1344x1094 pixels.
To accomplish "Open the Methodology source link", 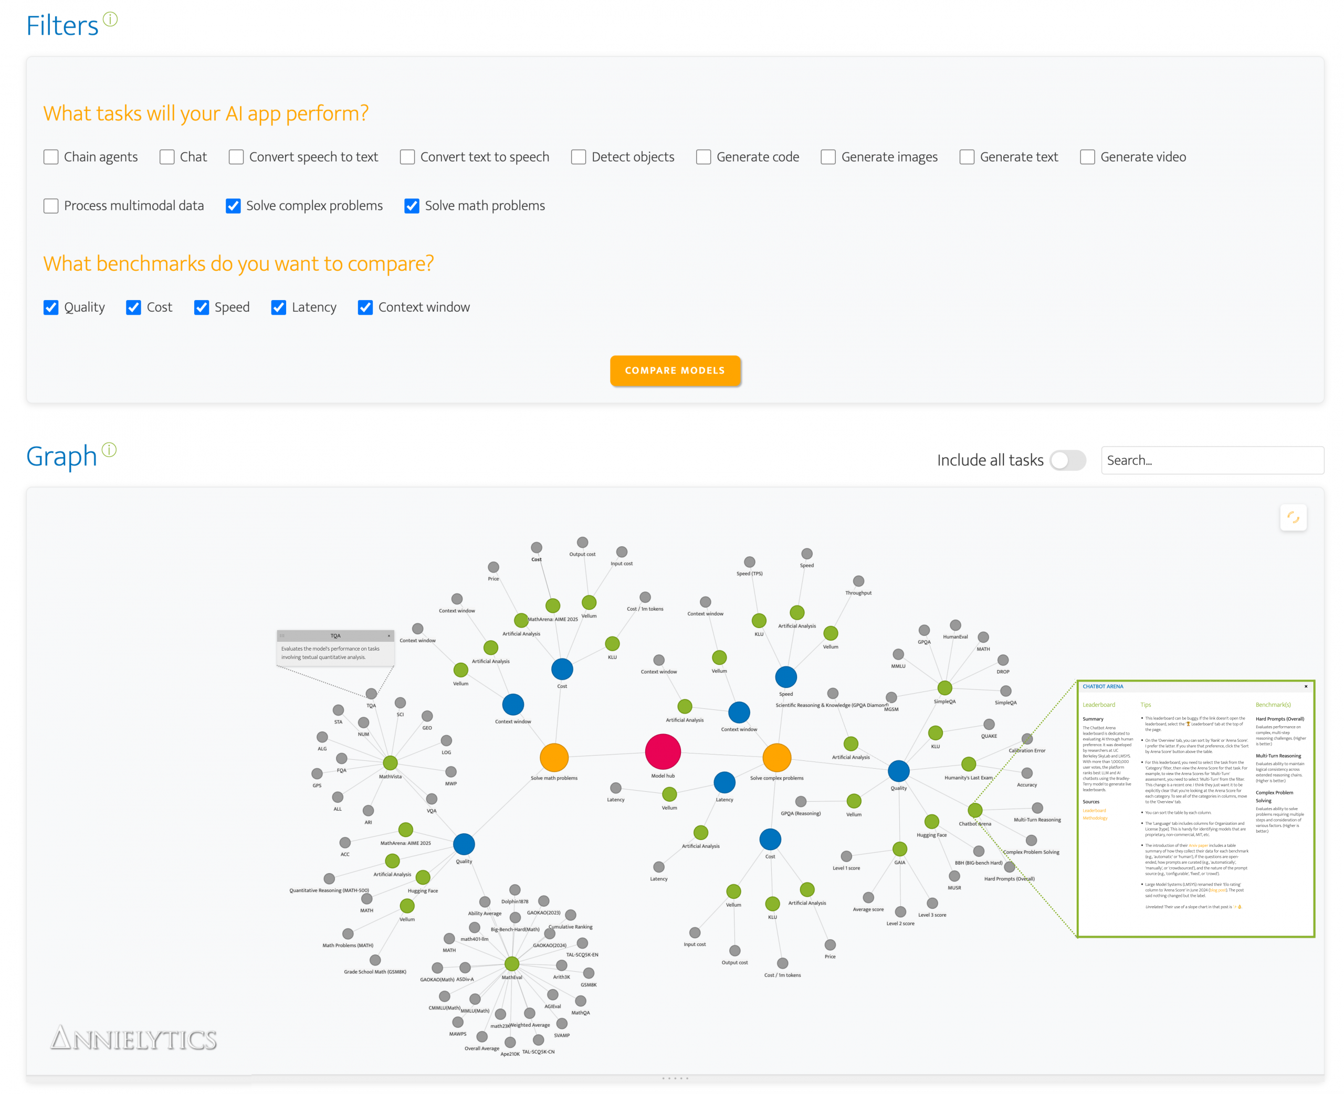I will (x=1095, y=818).
